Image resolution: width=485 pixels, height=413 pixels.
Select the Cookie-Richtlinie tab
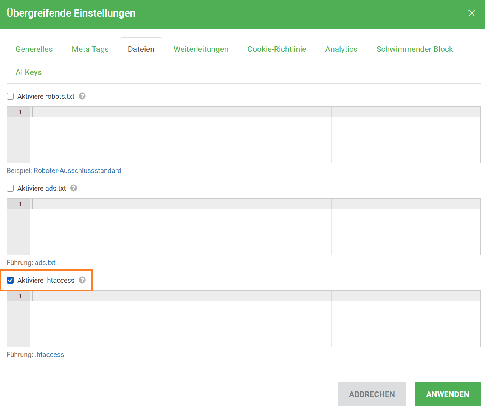point(277,49)
